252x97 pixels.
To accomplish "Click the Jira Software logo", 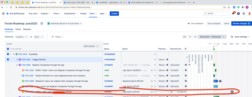I will [x=15, y=14].
